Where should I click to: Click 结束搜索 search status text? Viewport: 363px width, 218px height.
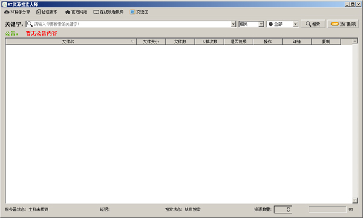[x=192, y=210]
